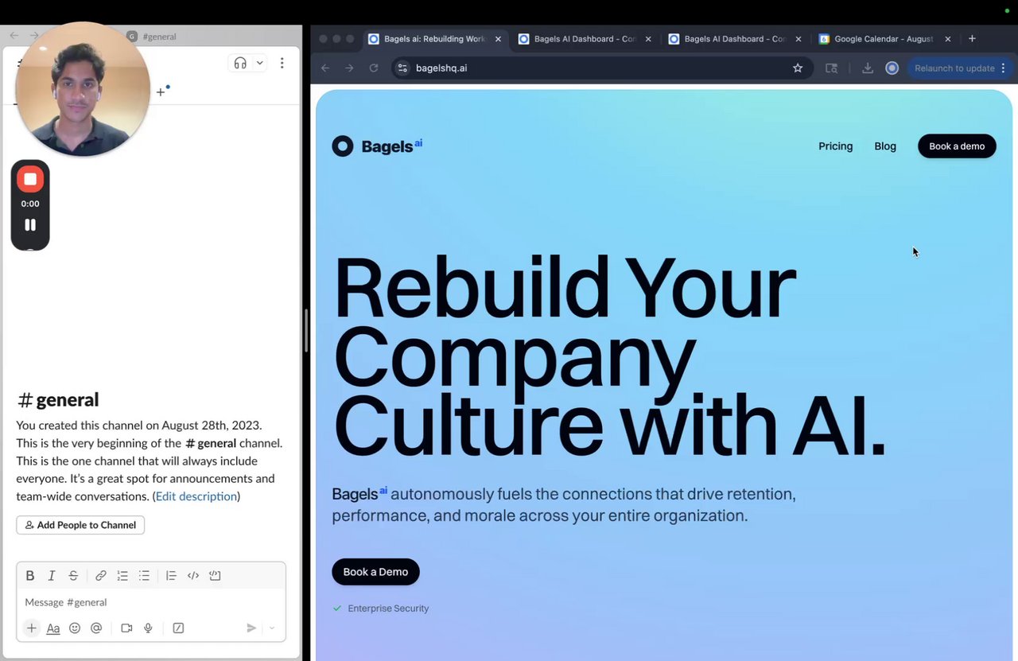1018x661 pixels.
Task: Click Relaunch to update button
Action: (x=954, y=68)
